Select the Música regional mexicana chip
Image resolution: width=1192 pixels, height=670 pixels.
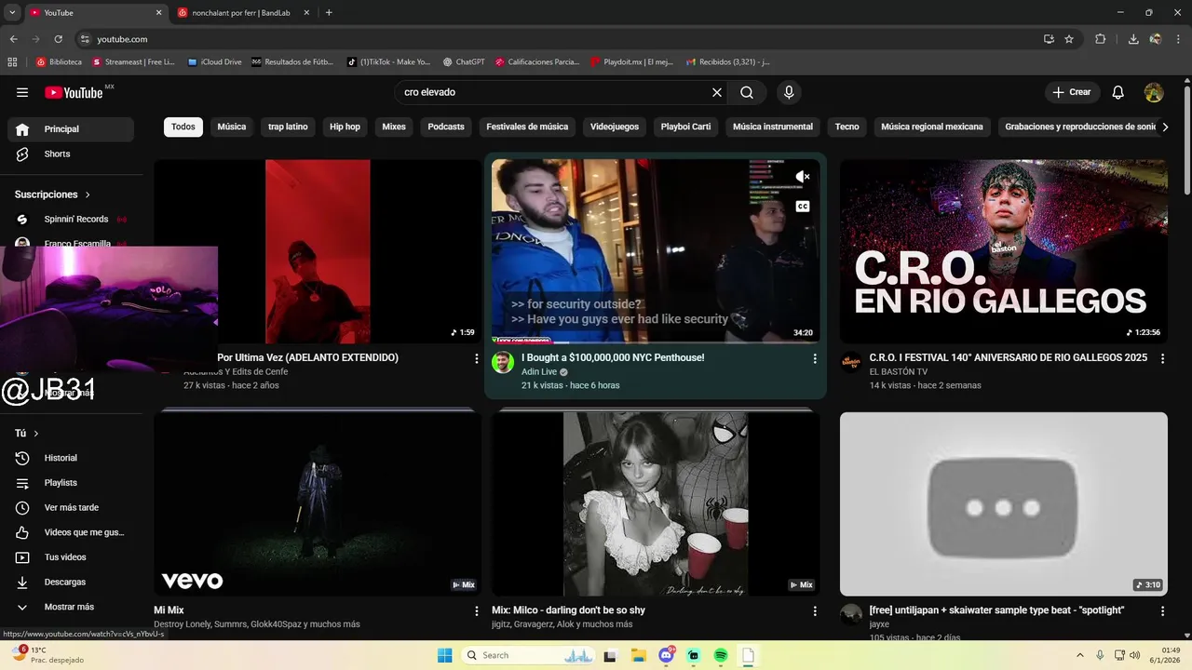(x=932, y=127)
